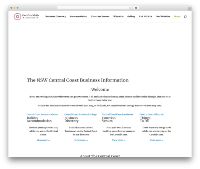Screen dimensions: 200x169
Task: Reload the page via browser refresh icon
Action: coord(130,8)
